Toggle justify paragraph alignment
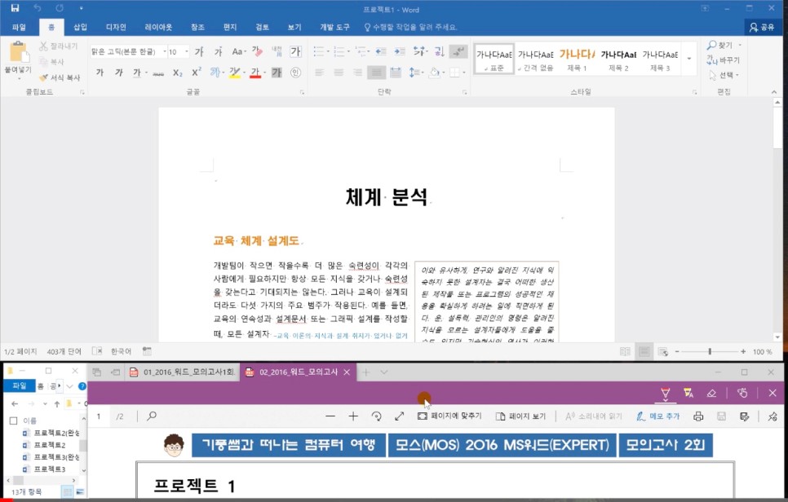 [x=376, y=73]
